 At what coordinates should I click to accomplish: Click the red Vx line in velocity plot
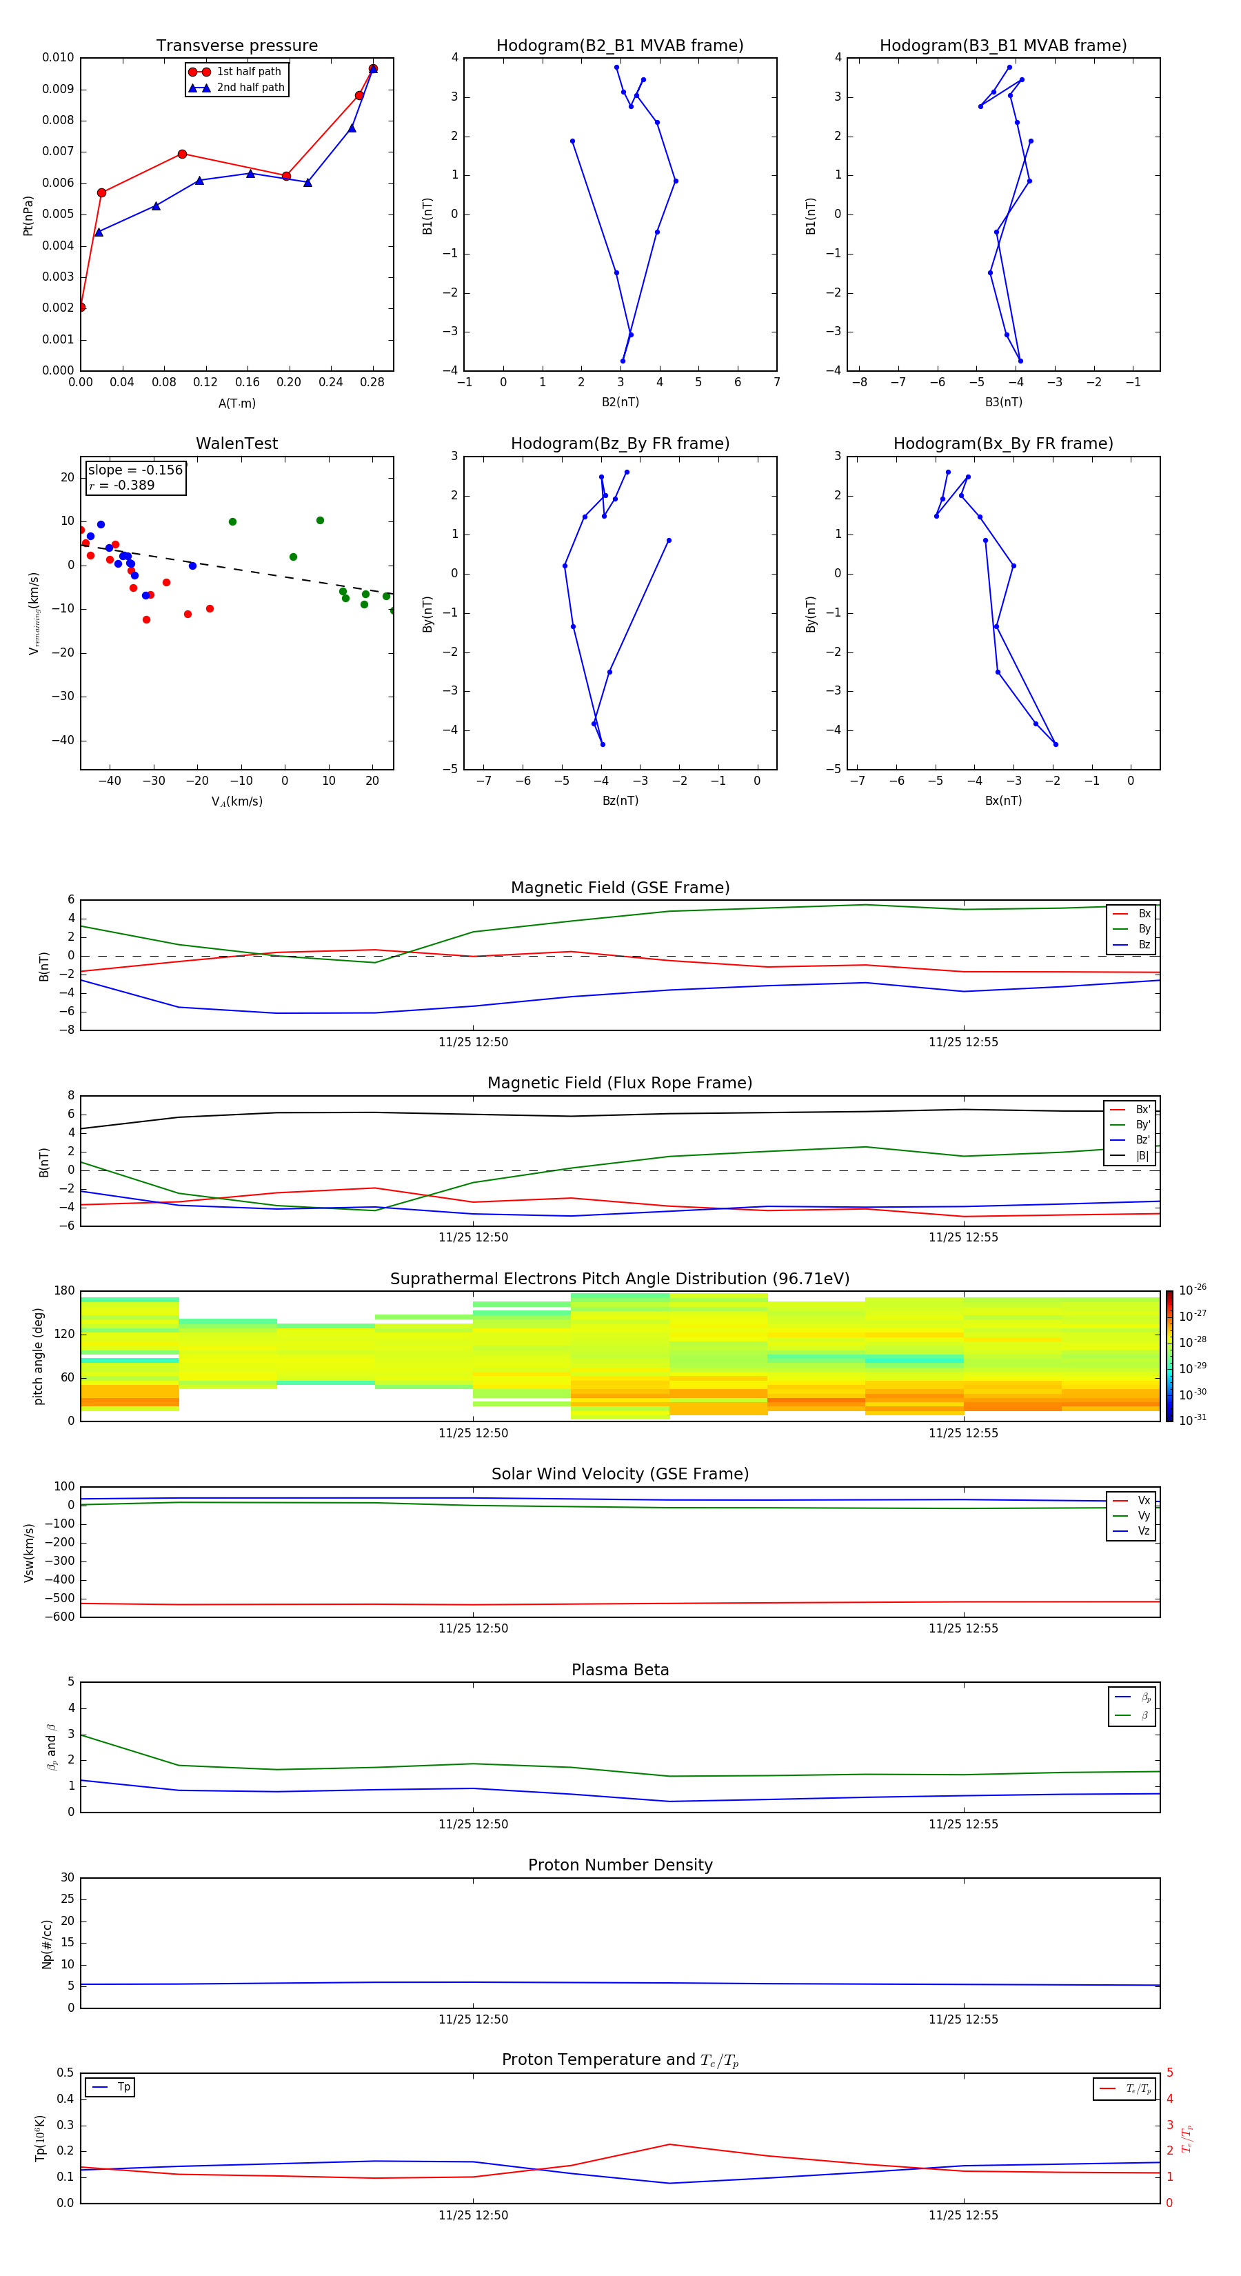620,1604
